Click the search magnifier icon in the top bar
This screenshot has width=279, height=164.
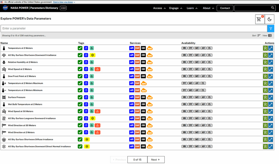[x=272, y=8]
